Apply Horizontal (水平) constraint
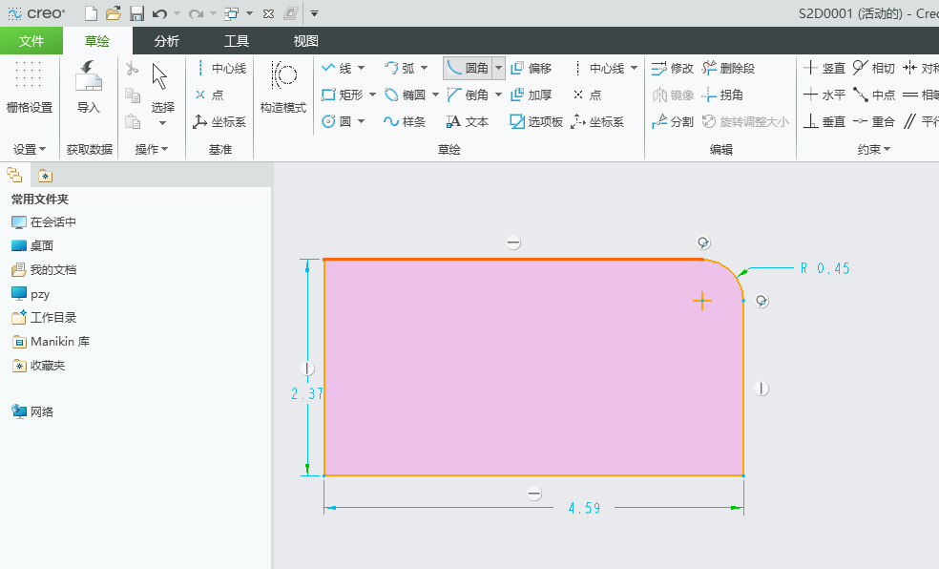939x569 pixels. point(824,95)
